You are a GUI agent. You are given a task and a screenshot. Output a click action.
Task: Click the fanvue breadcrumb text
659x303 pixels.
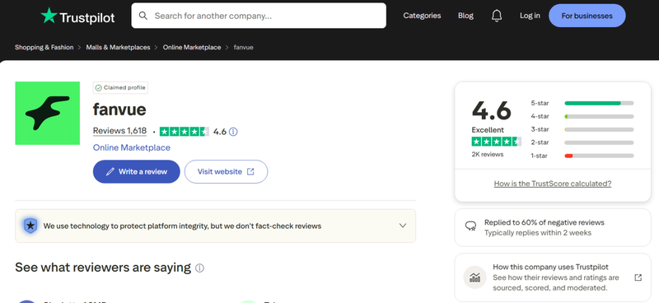click(243, 48)
